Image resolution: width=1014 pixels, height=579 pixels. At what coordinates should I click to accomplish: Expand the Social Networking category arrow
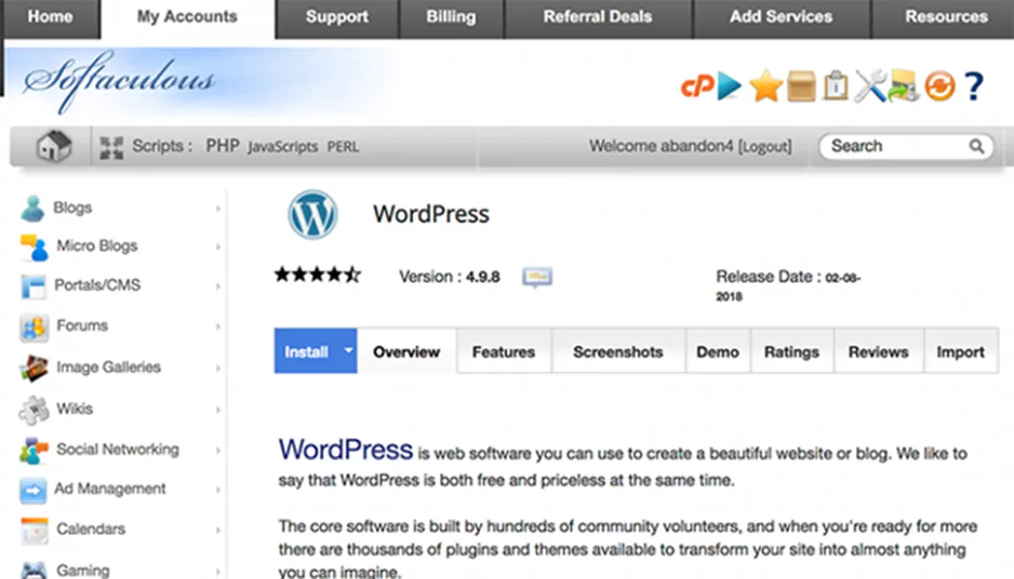click(x=218, y=451)
